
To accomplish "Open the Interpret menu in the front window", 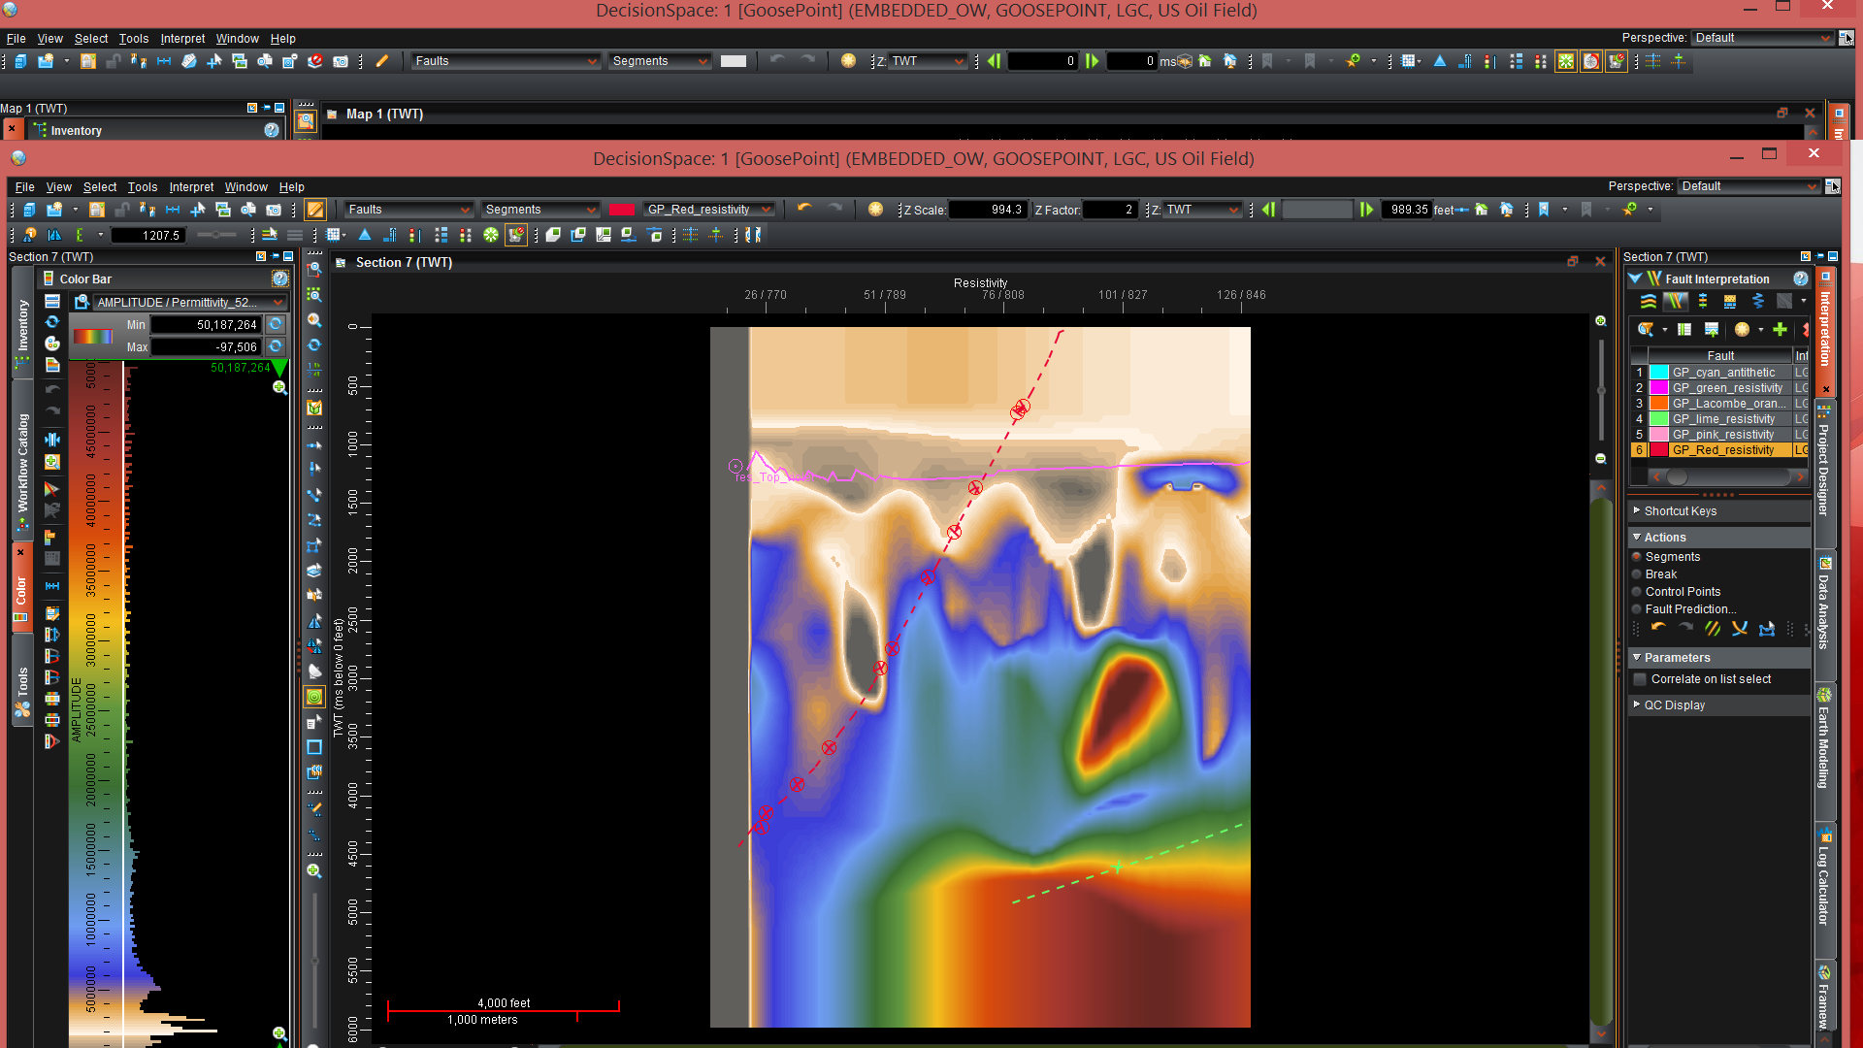I will (x=191, y=187).
